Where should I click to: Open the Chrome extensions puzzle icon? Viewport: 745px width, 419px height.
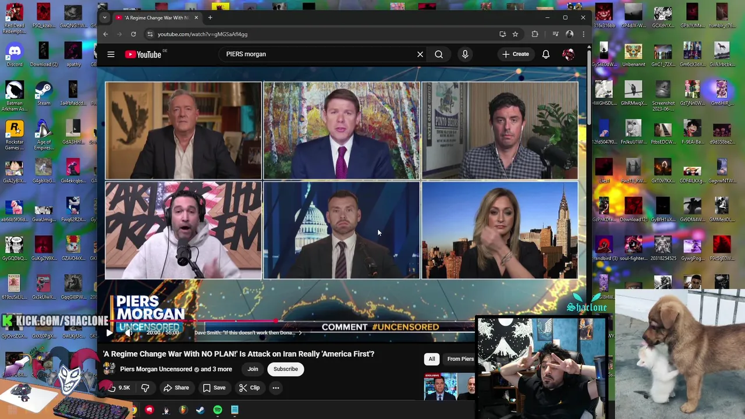535,34
